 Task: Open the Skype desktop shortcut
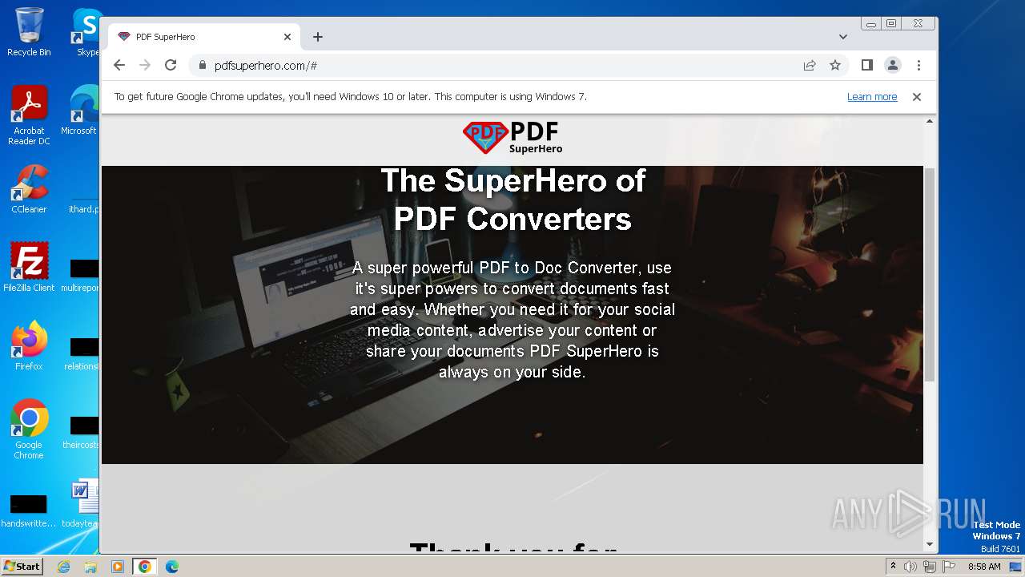(x=87, y=33)
